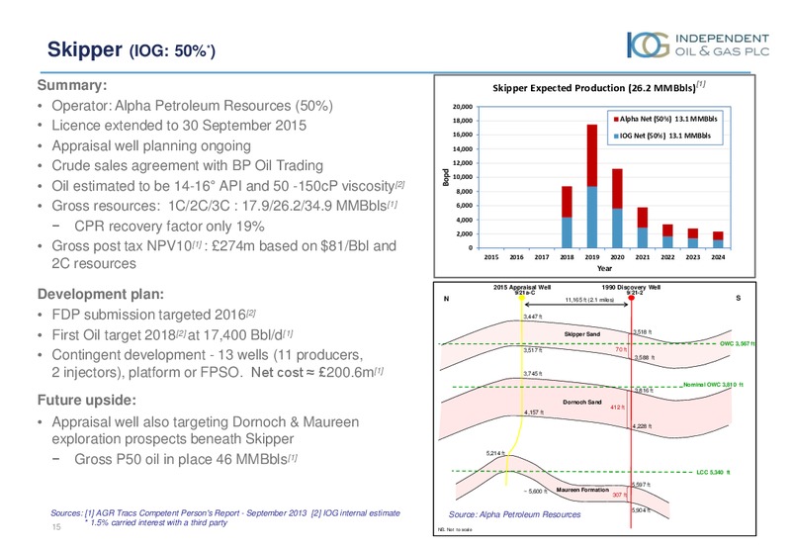Select 'Operator: Alpha Petroleum Resources (50%)' bullet
Image resolution: width=791 pixels, height=548 pixels.
pos(192,106)
